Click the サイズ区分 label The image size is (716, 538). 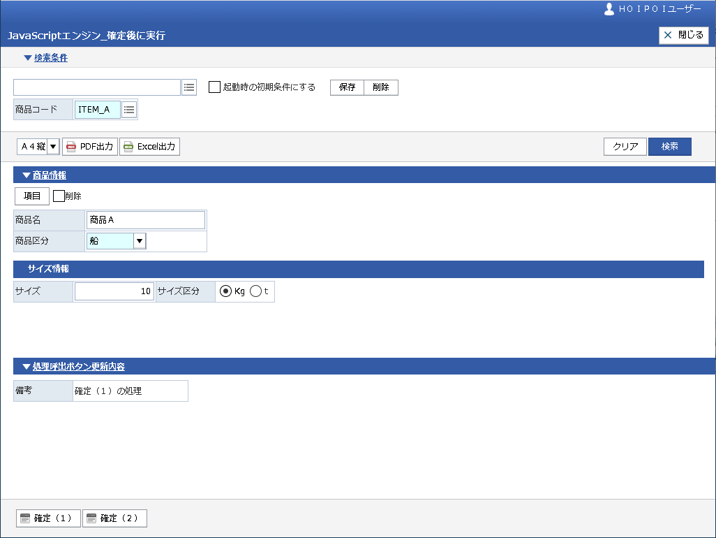coord(179,291)
